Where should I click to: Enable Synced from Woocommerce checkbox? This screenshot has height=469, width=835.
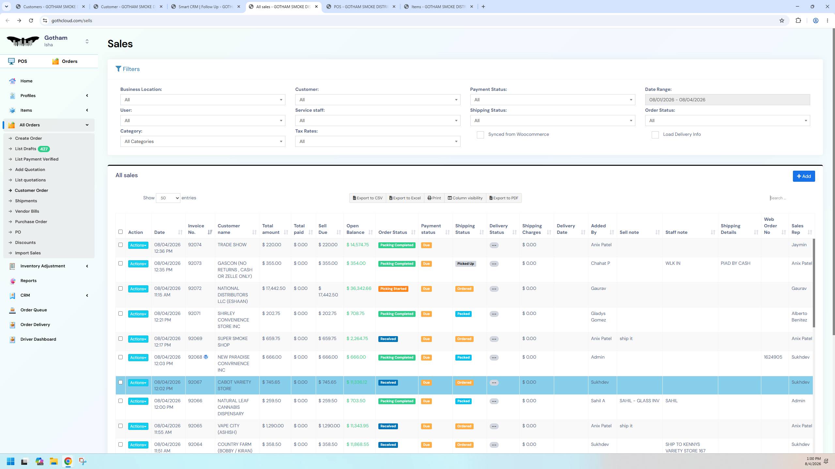480,135
